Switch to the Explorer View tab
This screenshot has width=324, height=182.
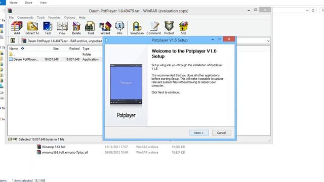coord(43,3)
